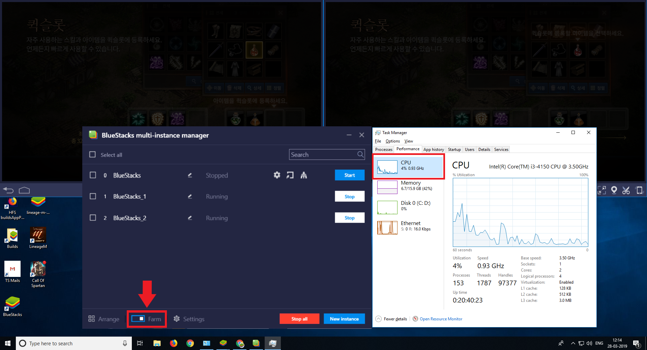Show hidden system tray icons
Viewport: 647px width, 350px height.
(573, 343)
